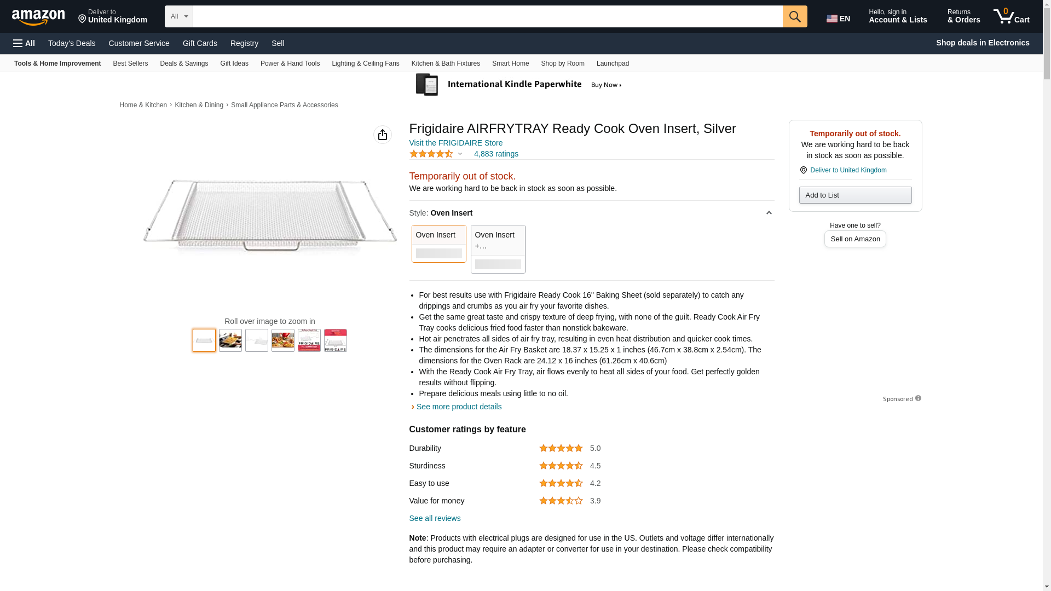The width and height of the screenshot is (1051, 591).
Task: Expand See more product details
Action: point(458,407)
